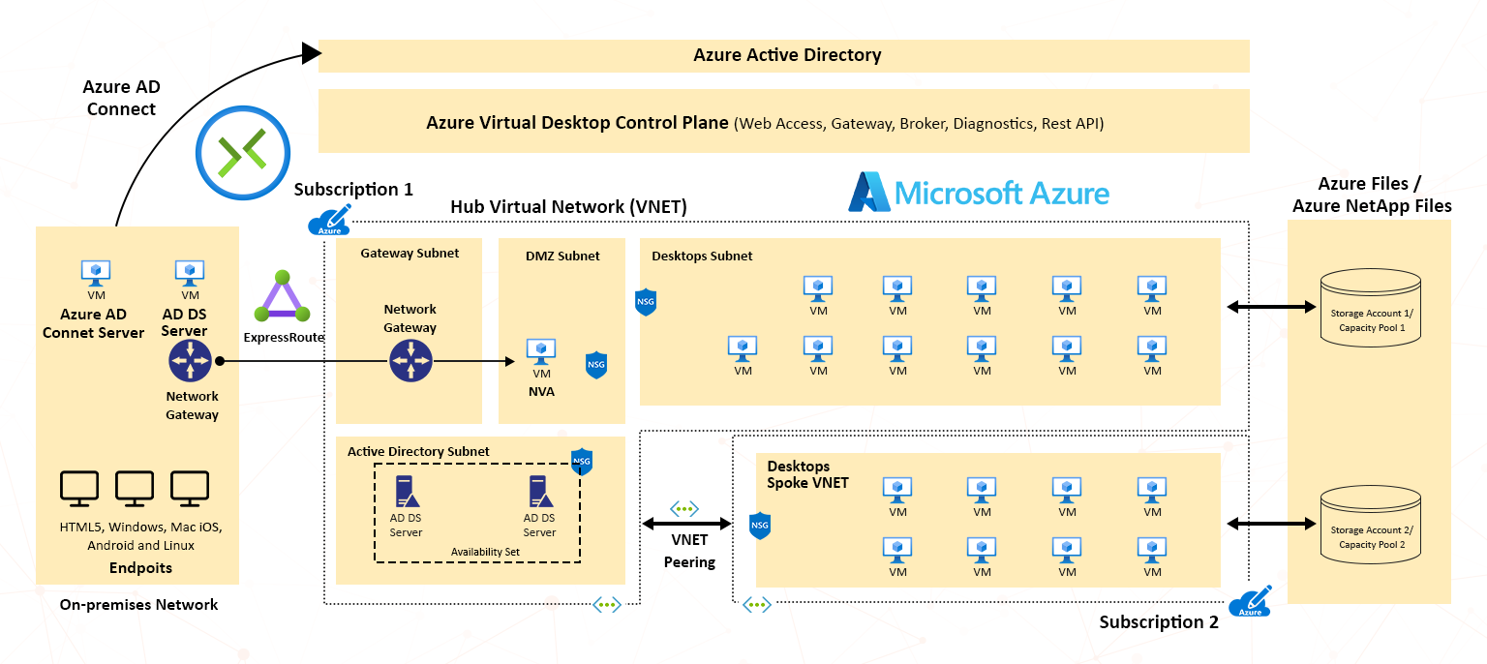
Task: Click the Azure AD Connect circular arrows icon
Action: [243, 154]
